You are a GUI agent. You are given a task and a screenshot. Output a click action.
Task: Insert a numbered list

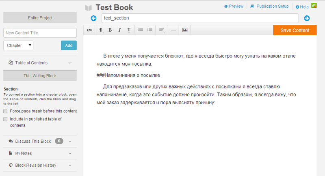(150, 30)
